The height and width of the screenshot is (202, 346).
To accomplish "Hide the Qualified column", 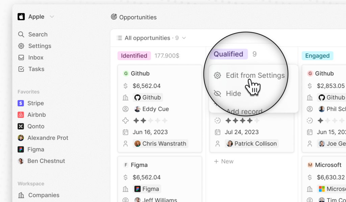I will coord(233,93).
